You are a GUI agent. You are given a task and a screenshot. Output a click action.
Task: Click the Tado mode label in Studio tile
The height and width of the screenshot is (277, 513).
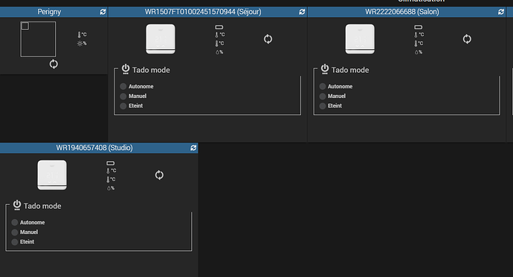[42, 206]
